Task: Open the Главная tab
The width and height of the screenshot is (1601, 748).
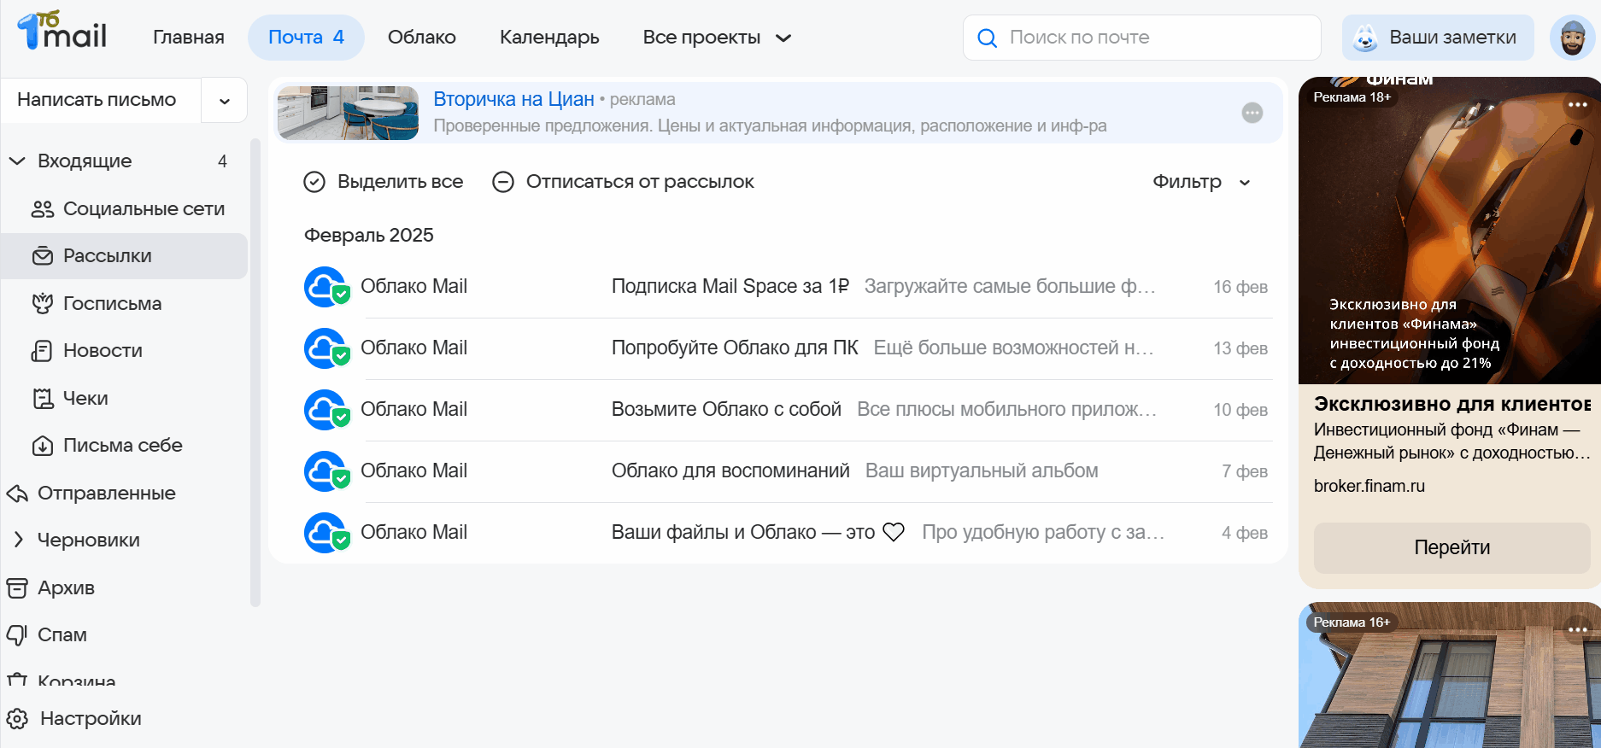Action: pyautogui.click(x=189, y=38)
